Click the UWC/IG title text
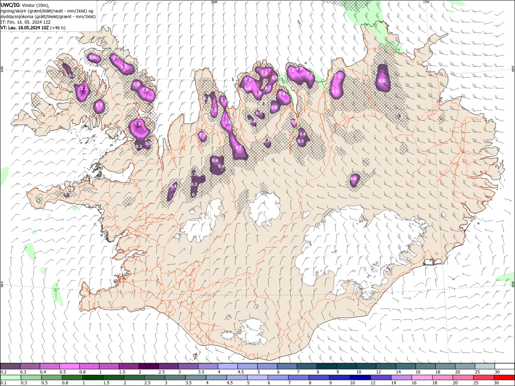This screenshot has width=515, height=386. point(10,5)
